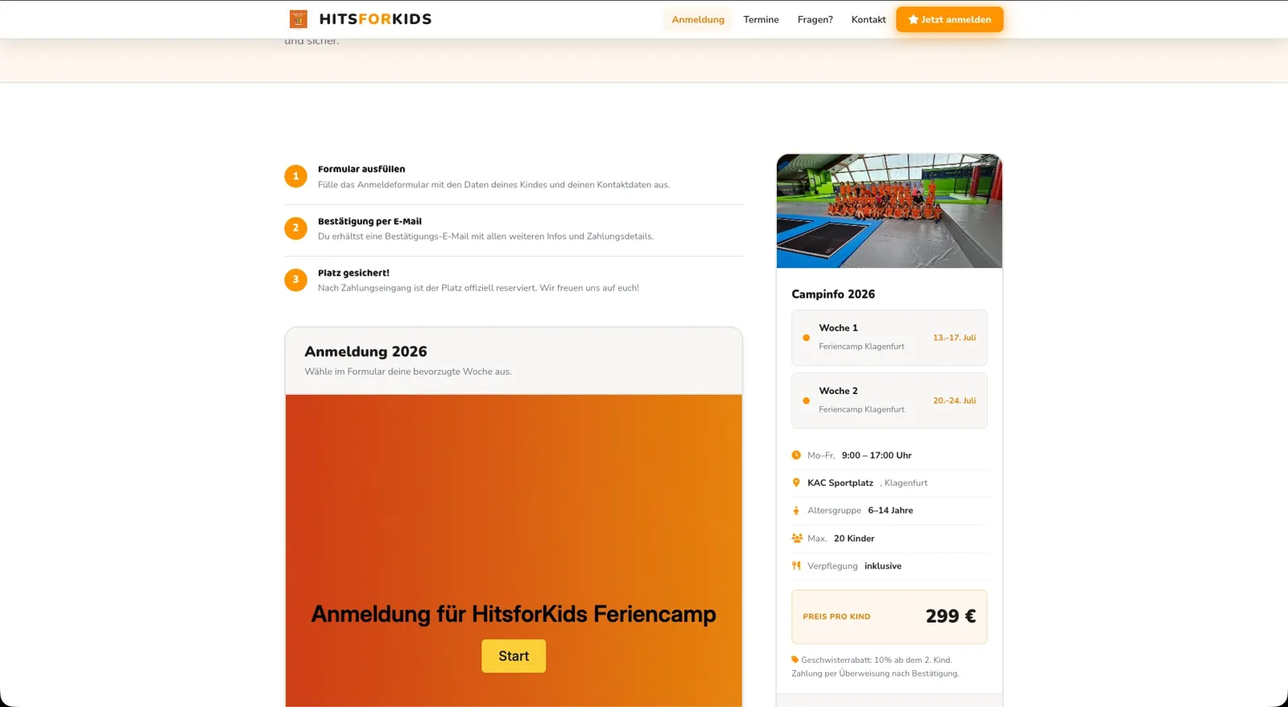This screenshot has width=1288, height=707.
Task: Click the HitsForKids logo icon
Action: 299,18
